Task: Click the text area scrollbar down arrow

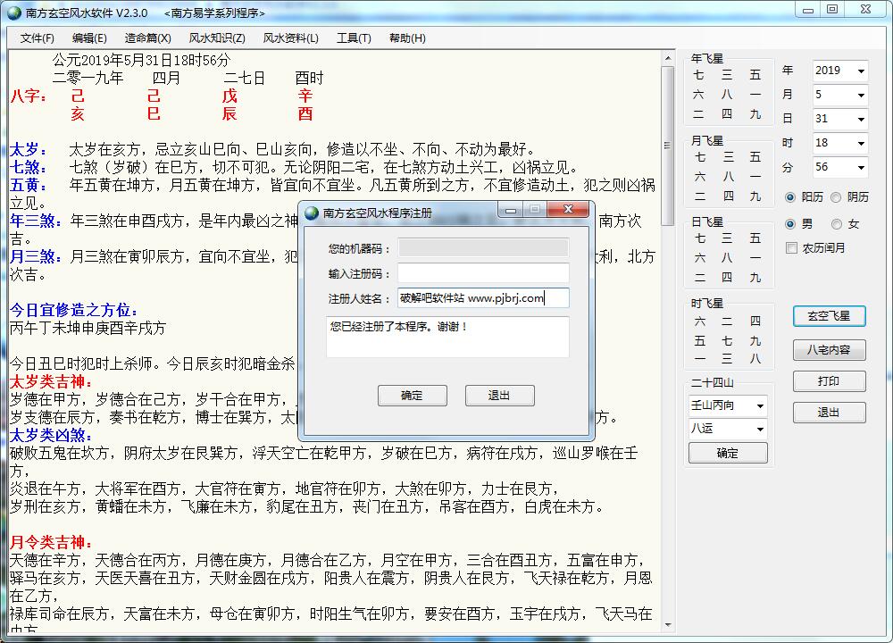Action: 667,625
